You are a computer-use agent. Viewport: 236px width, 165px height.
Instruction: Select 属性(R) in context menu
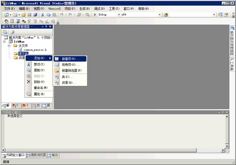(x=39, y=94)
